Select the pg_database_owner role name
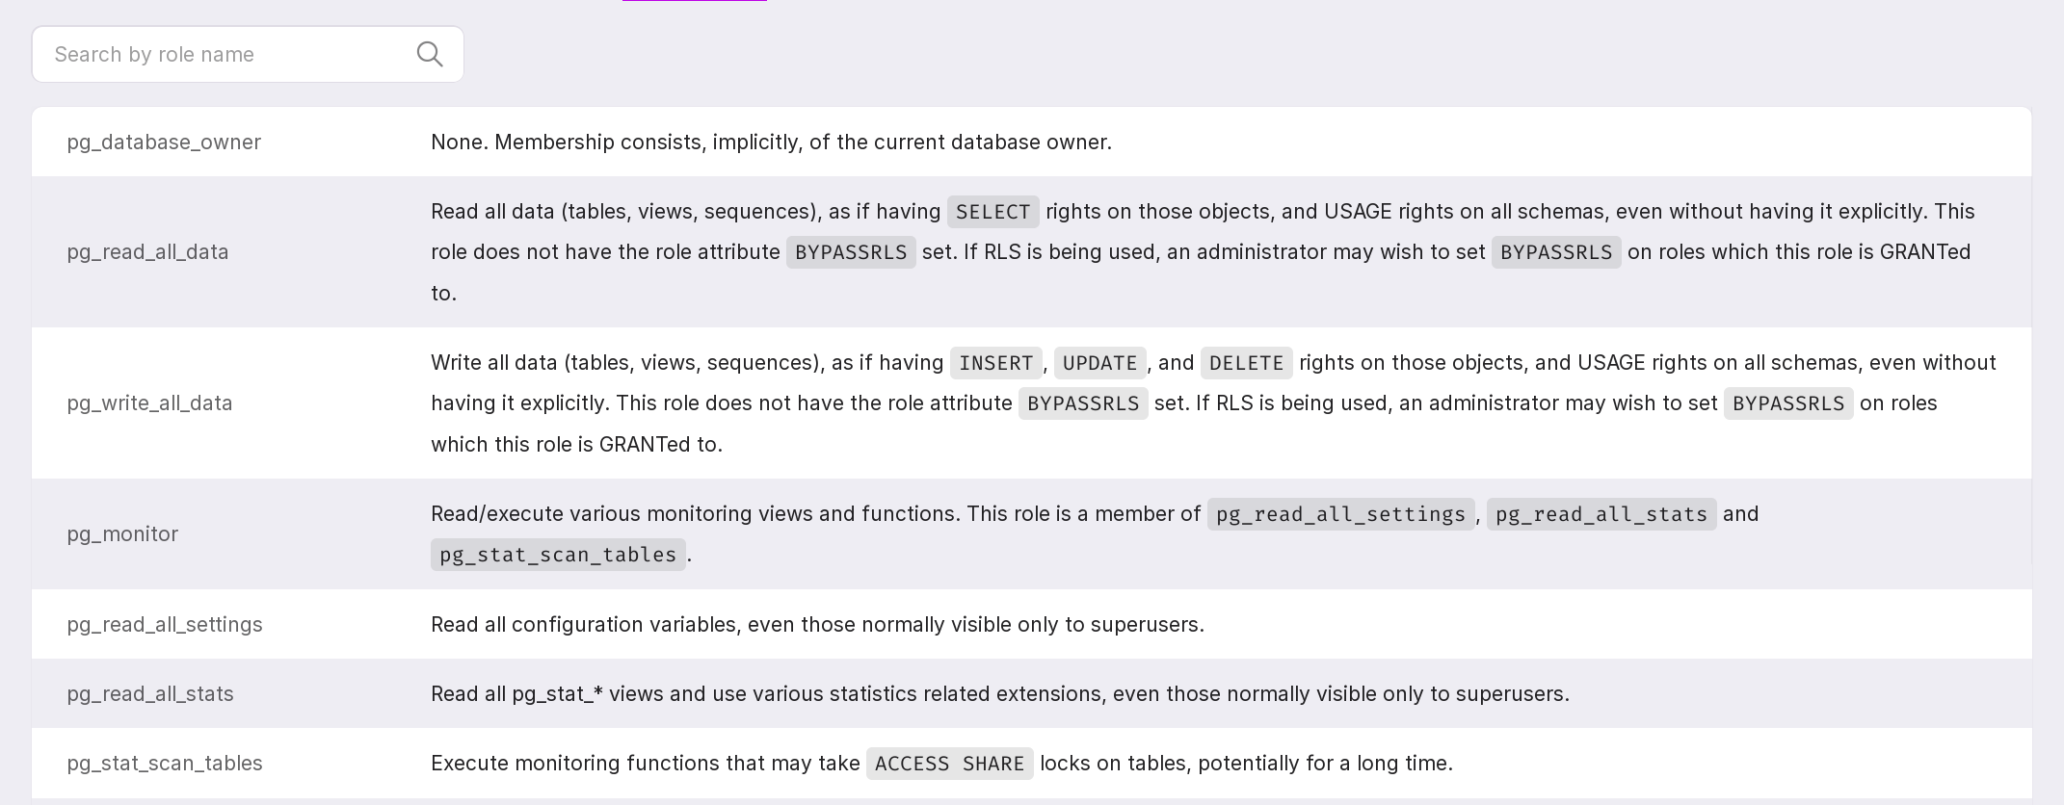This screenshot has height=805, width=2064. [x=164, y=143]
